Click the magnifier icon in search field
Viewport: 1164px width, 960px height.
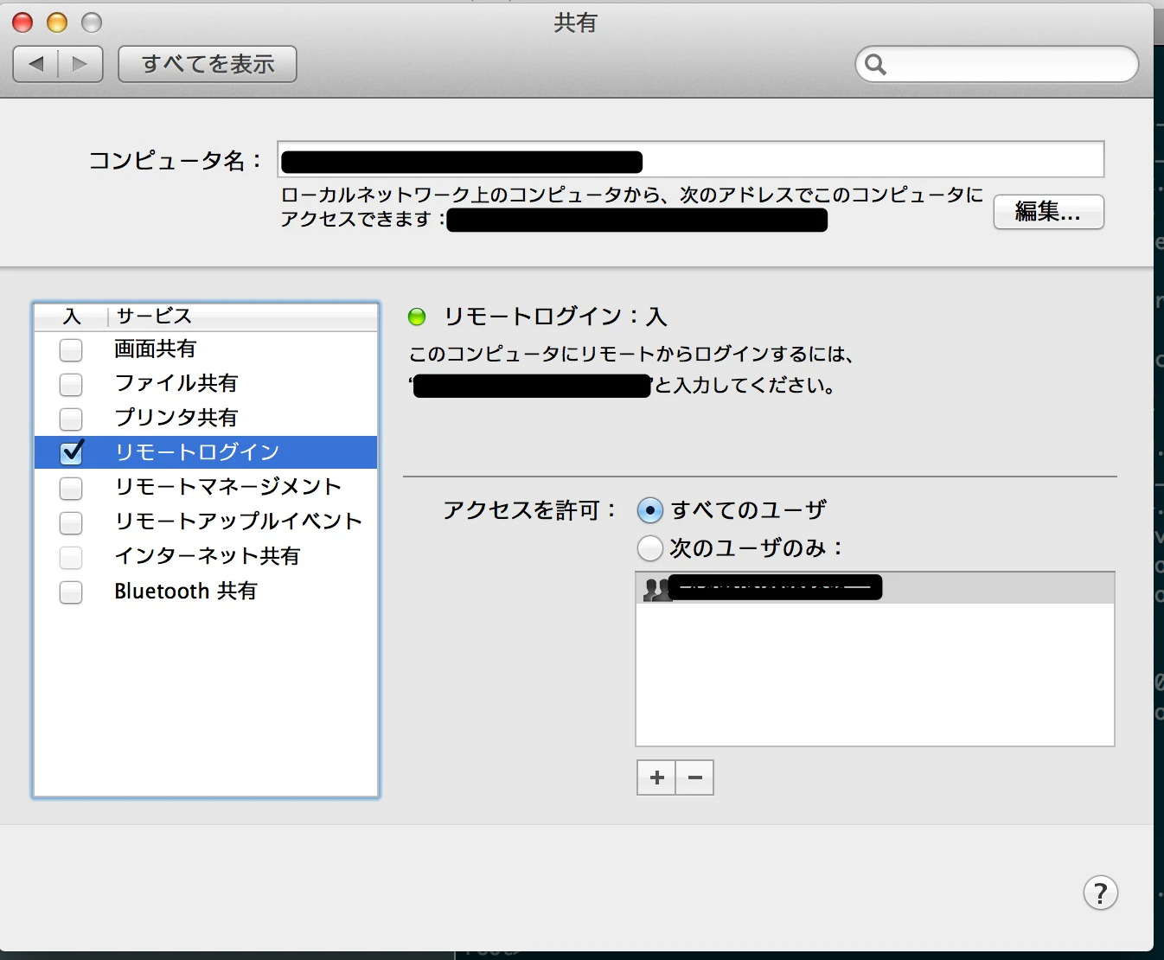[x=875, y=65]
